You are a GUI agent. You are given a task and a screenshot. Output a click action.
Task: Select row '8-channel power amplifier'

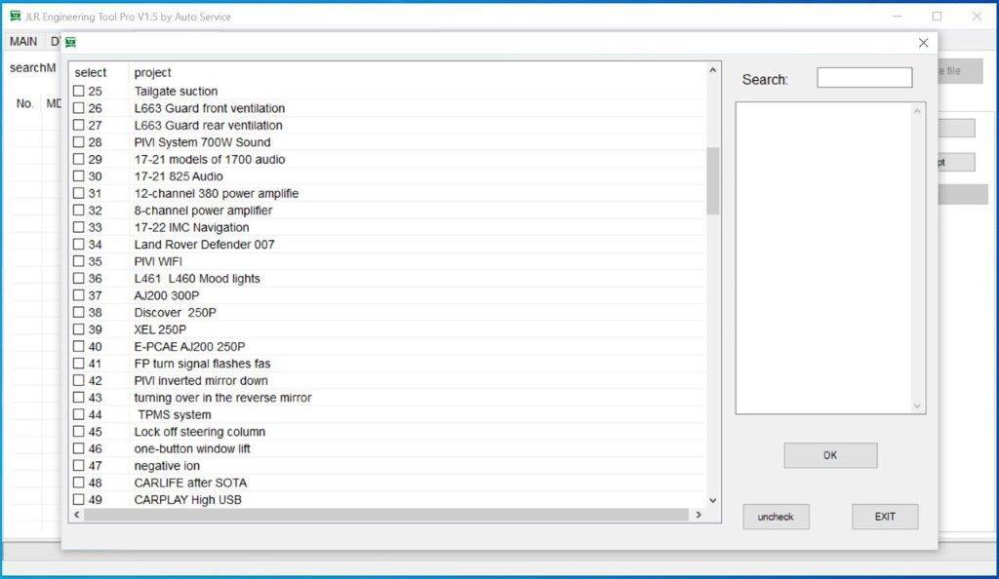click(388, 210)
